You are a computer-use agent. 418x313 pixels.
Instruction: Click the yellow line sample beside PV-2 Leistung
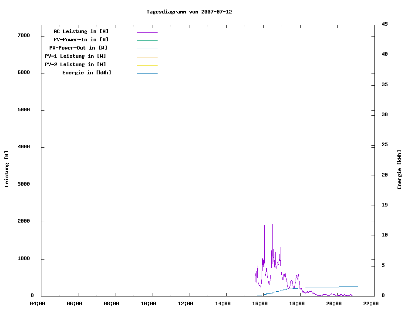point(147,65)
